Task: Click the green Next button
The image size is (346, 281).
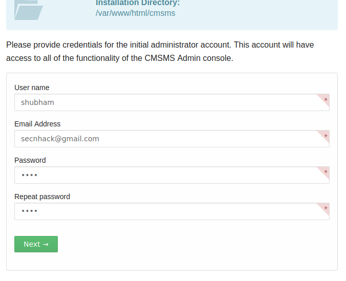Action: point(36,244)
